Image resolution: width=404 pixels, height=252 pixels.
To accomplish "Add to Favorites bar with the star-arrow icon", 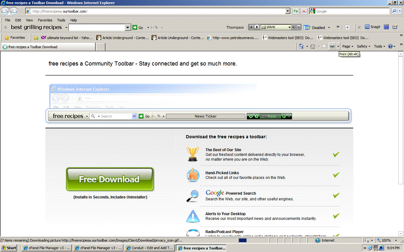I will [36, 37].
